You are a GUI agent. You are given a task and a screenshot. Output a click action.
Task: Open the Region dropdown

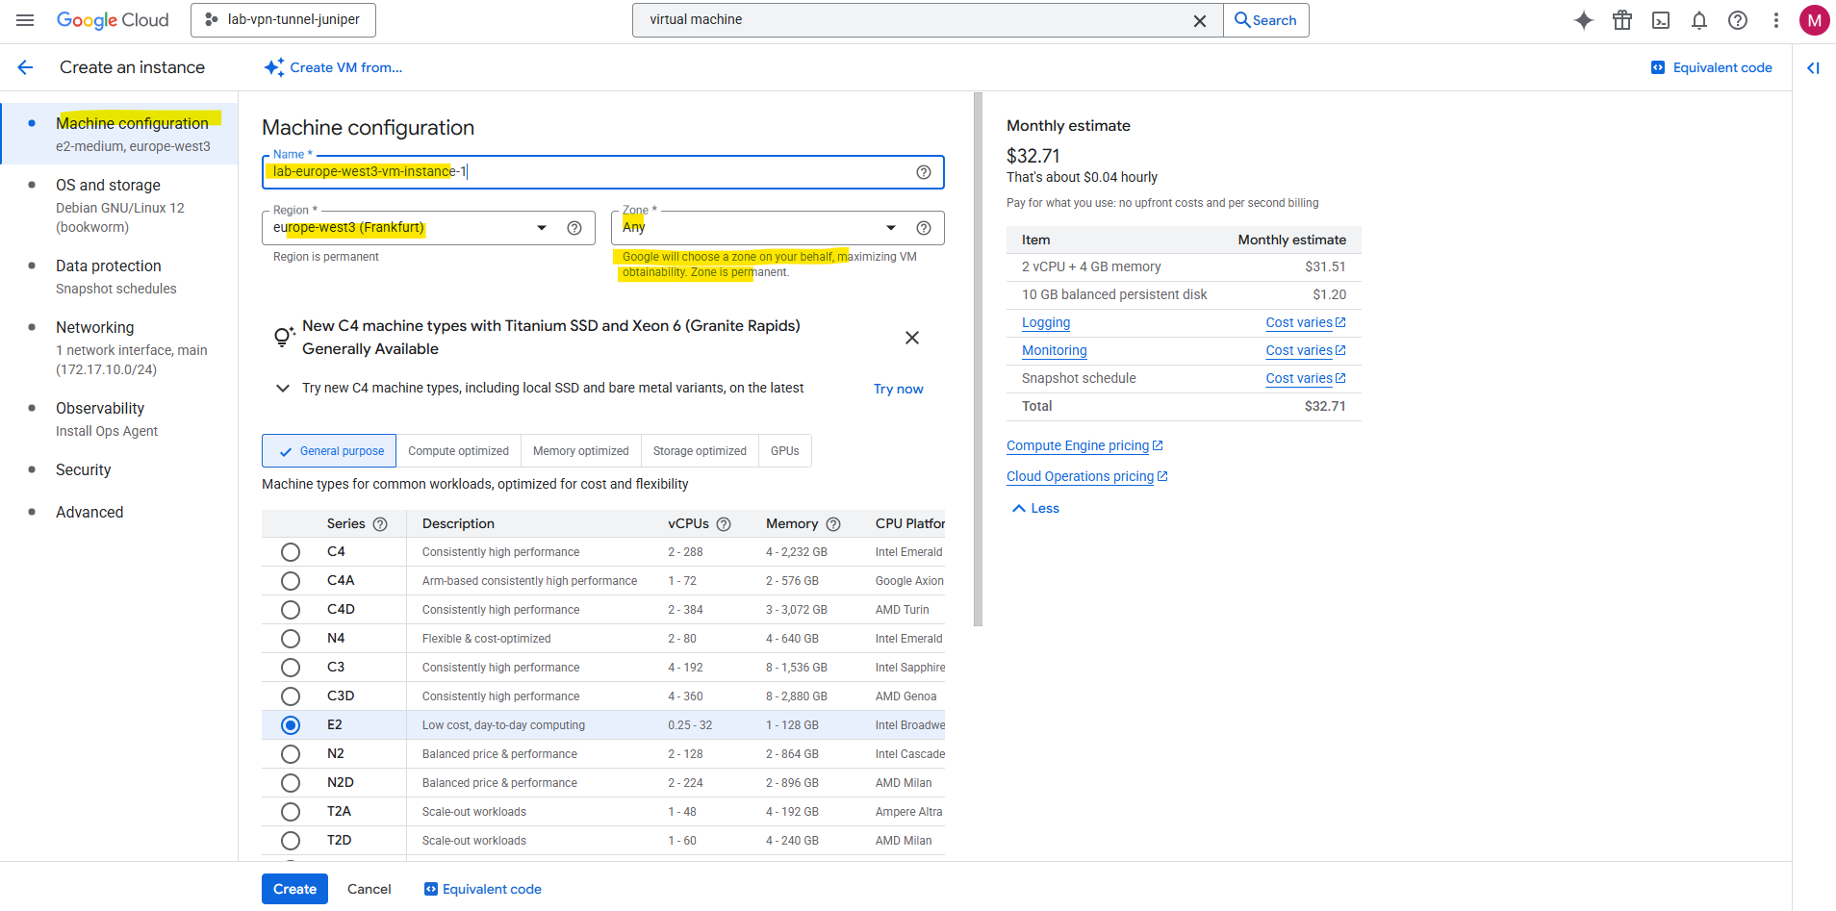428,228
